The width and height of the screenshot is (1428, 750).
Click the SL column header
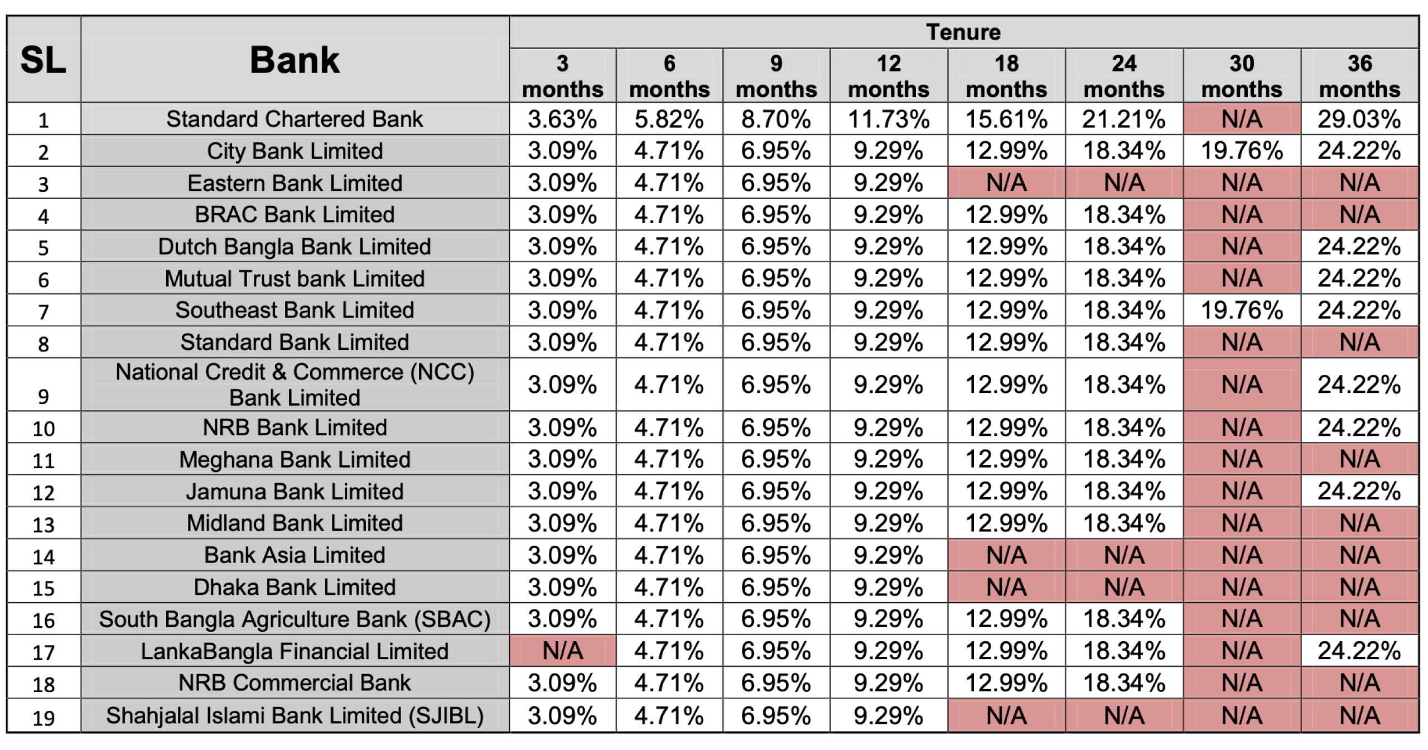click(44, 60)
